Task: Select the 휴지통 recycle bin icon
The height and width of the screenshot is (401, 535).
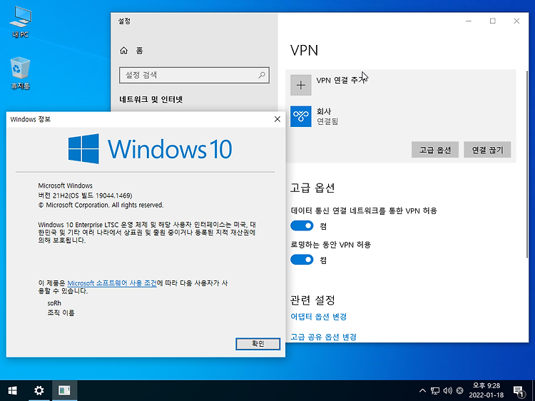Action: (x=20, y=73)
